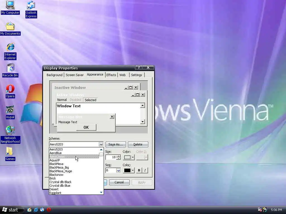Choose Eggplant in the scheme list
Screen dimensions: 286x214
[74, 193]
